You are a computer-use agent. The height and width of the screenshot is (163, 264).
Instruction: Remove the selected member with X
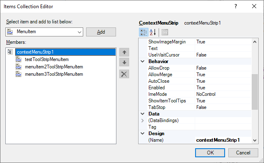click(x=124, y=74)
